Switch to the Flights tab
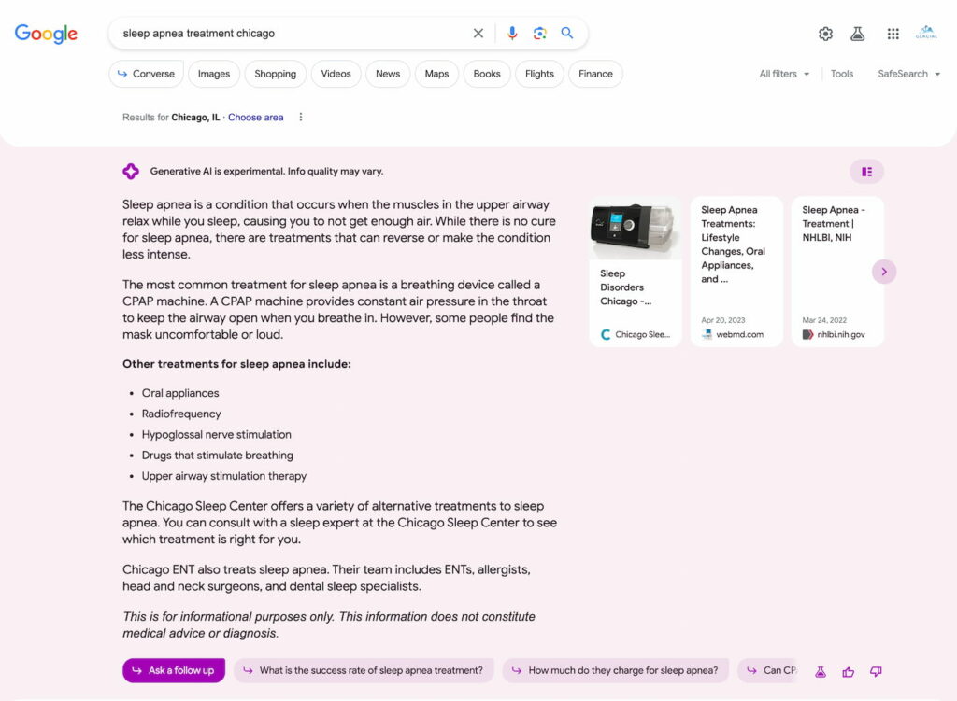Viewport: 957px width, 701px height. point(539,74)
